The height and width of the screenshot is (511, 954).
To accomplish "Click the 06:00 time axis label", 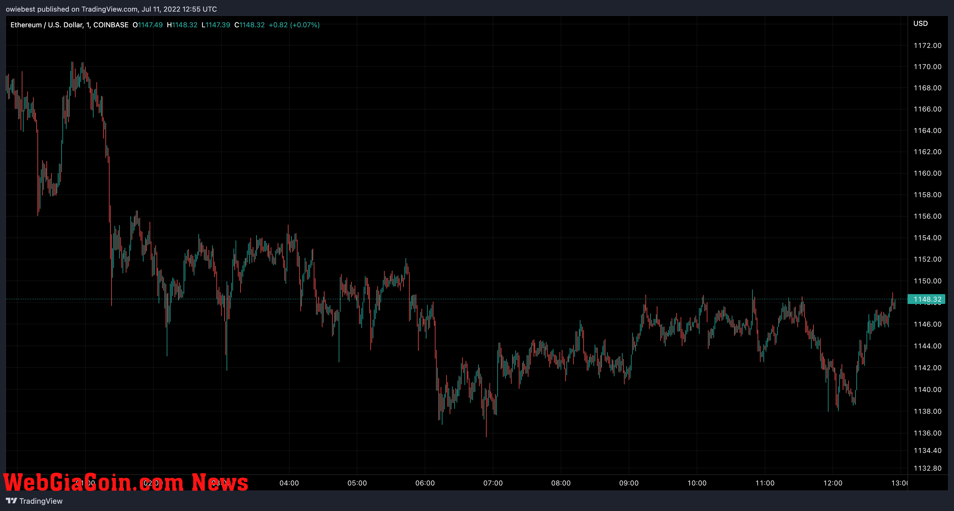I will (x=425, y=483).
